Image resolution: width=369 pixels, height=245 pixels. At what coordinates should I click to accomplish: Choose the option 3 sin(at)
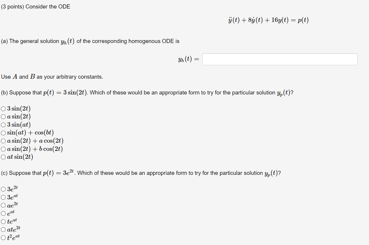tap(3, 125)
